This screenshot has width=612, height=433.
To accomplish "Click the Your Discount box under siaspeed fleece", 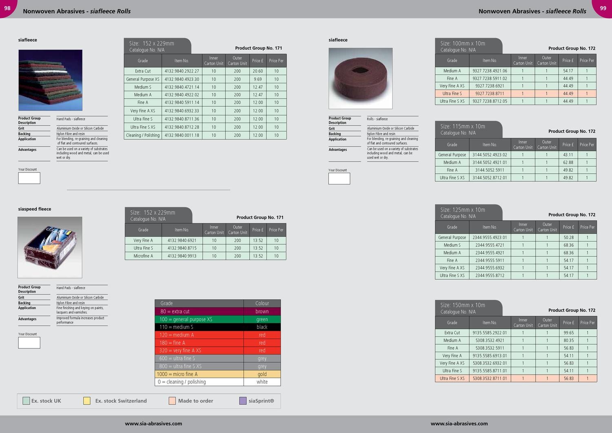I will click(29, 343).
